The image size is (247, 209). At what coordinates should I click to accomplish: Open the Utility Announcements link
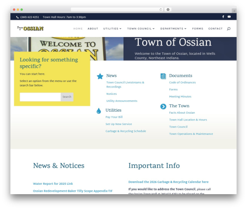coord(122,101)
